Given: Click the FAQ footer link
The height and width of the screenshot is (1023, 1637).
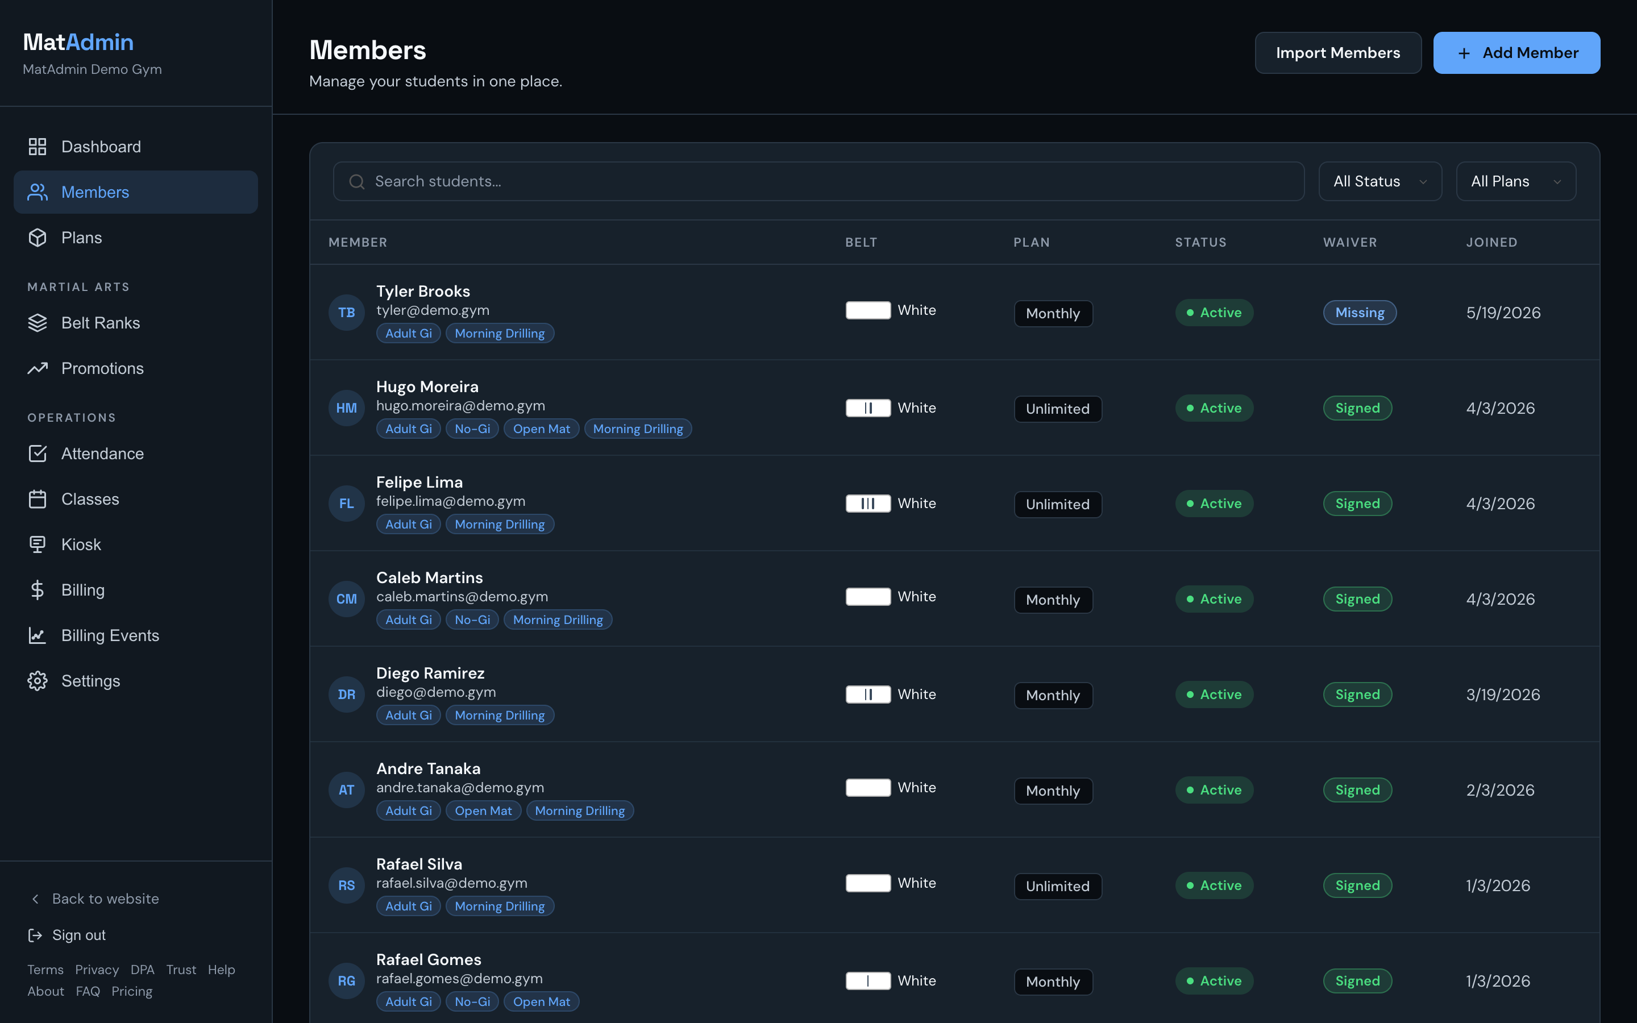Looking at the screenshot, I should tap(88, 991).
